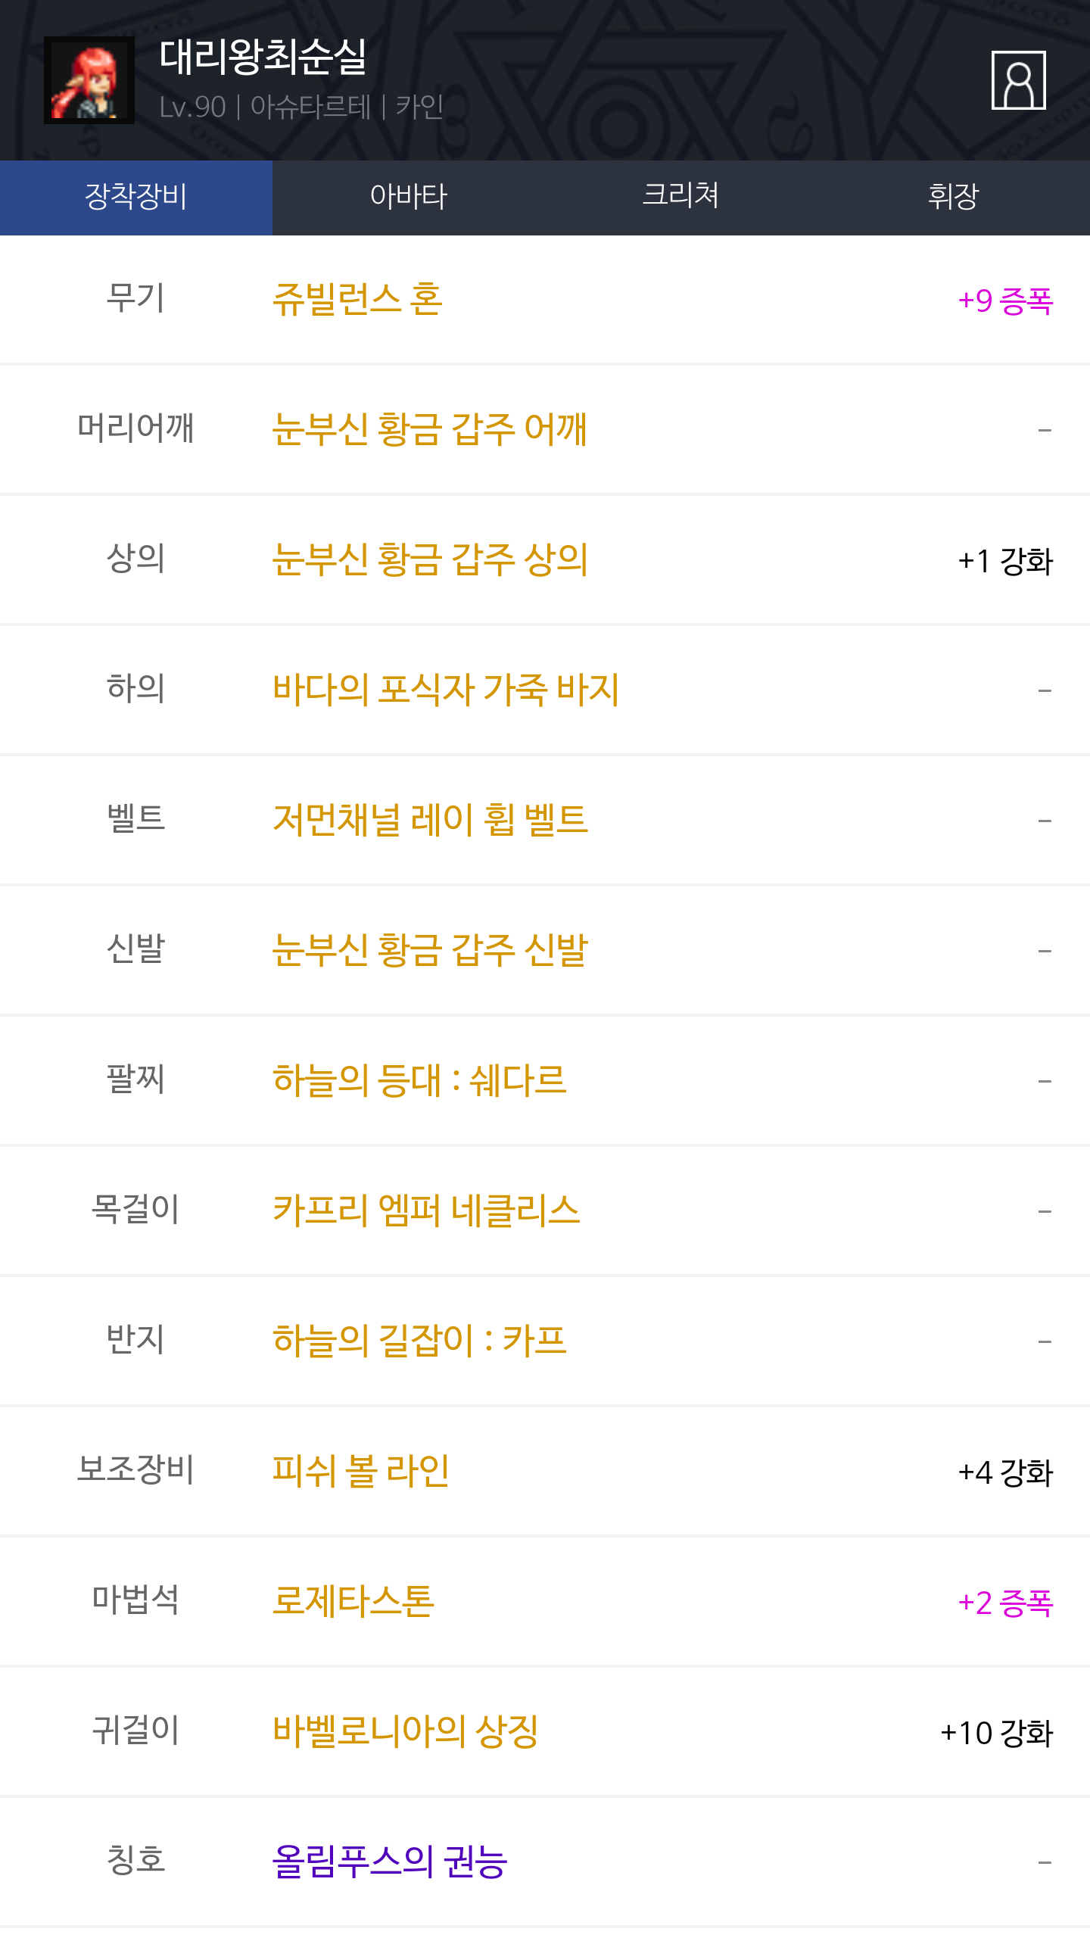
Task: Select magic stone 로제타스톤
Action: (x=353, y=1602)
